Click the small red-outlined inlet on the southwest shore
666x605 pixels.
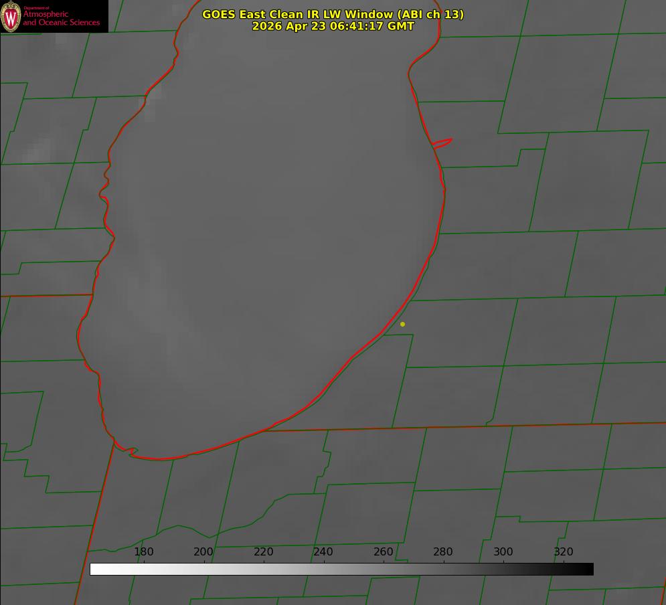tap(133, 452)
